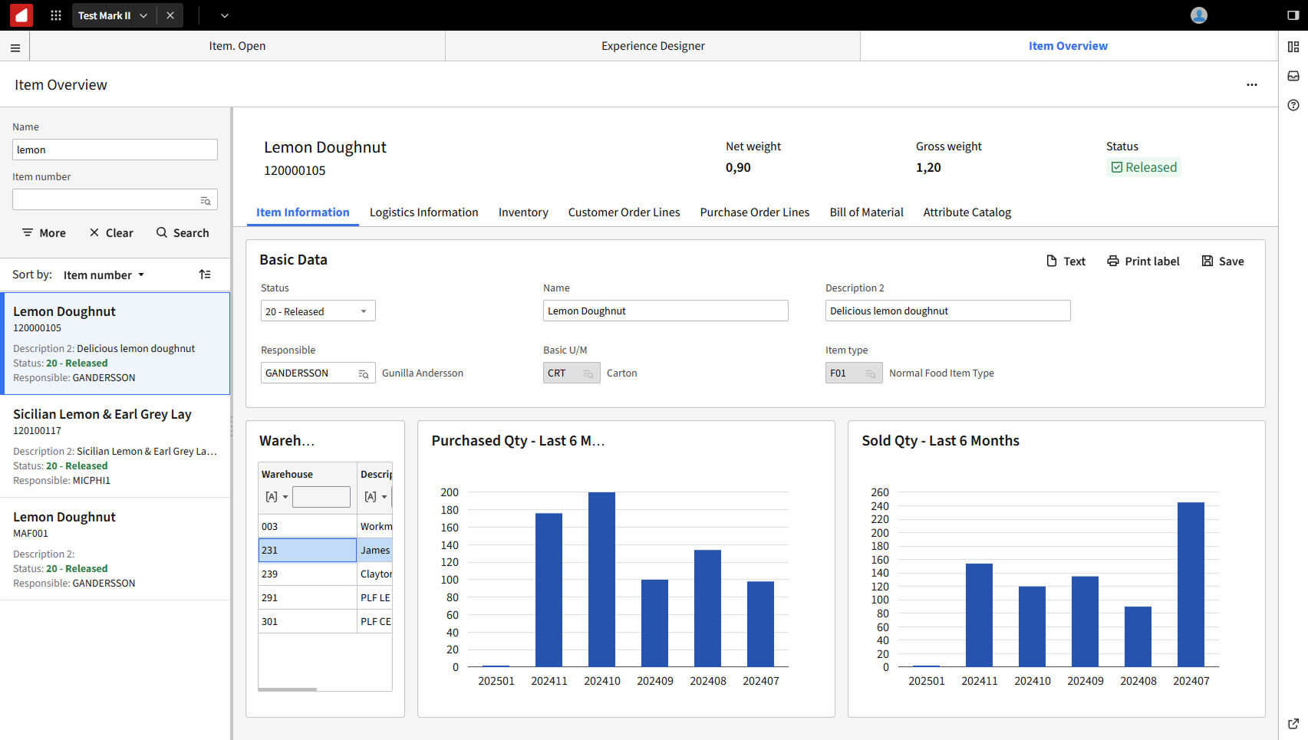Image resolution: width=1308 pixels, height=740 pixels.
Task: Open the Bill of Material tab
Action: [867, 212]
